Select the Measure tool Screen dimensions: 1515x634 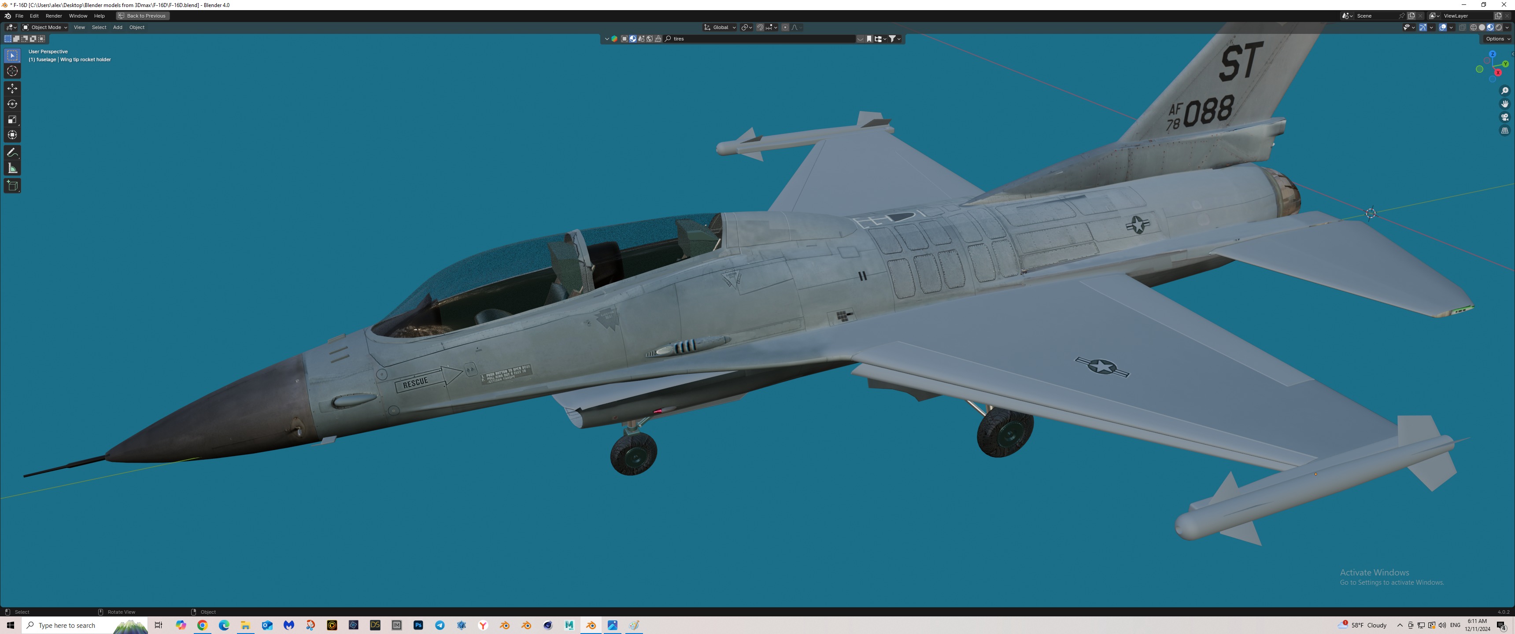coord(12,168)
